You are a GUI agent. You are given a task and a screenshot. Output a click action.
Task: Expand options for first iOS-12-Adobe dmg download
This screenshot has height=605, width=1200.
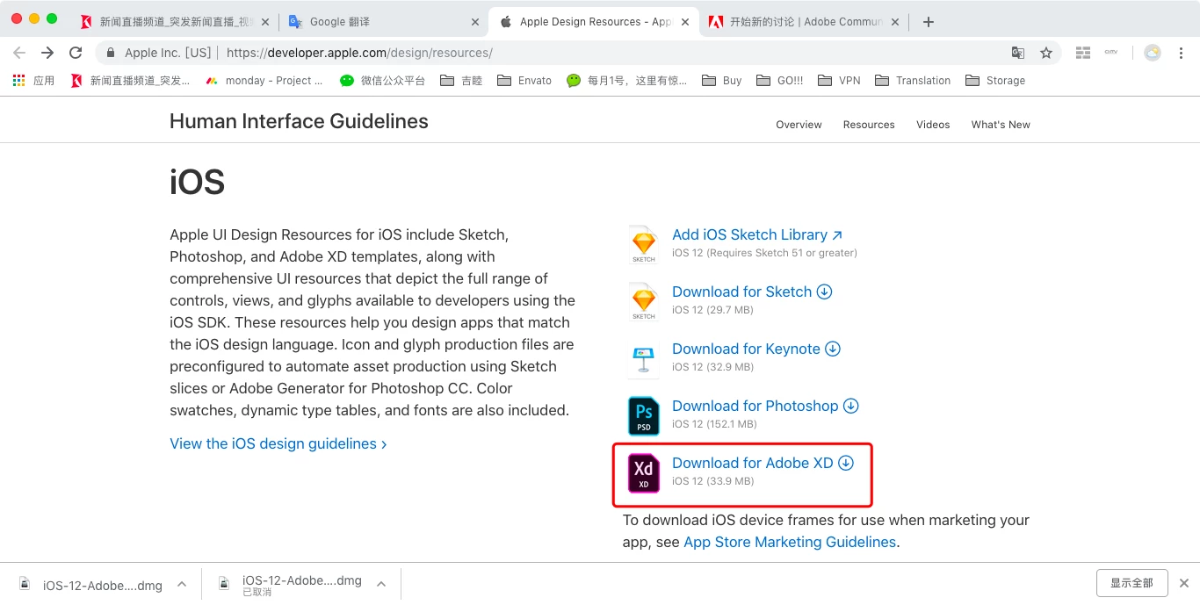click(181, 584)
